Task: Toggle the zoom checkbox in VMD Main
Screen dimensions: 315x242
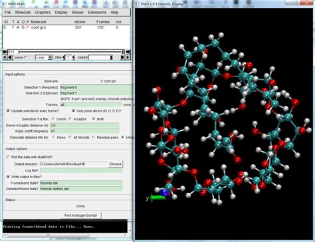Action: 27,57
